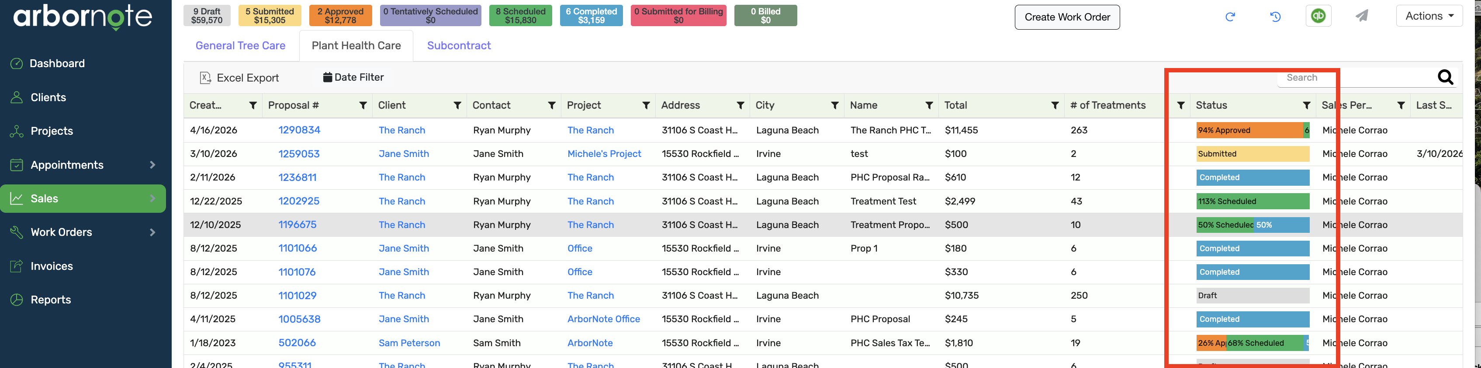Click the Draft status bar for proposal 1101029
The width and height of the screenshot is (1481, 368).
click(x=1253, y=295)
